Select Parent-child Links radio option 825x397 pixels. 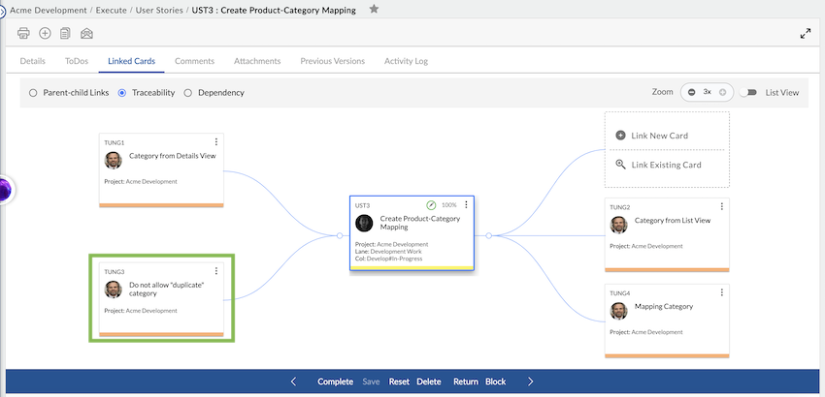[x=33, y=93]
